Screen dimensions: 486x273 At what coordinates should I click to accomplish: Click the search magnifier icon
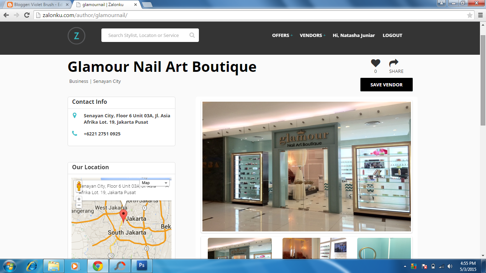point(192,35)
